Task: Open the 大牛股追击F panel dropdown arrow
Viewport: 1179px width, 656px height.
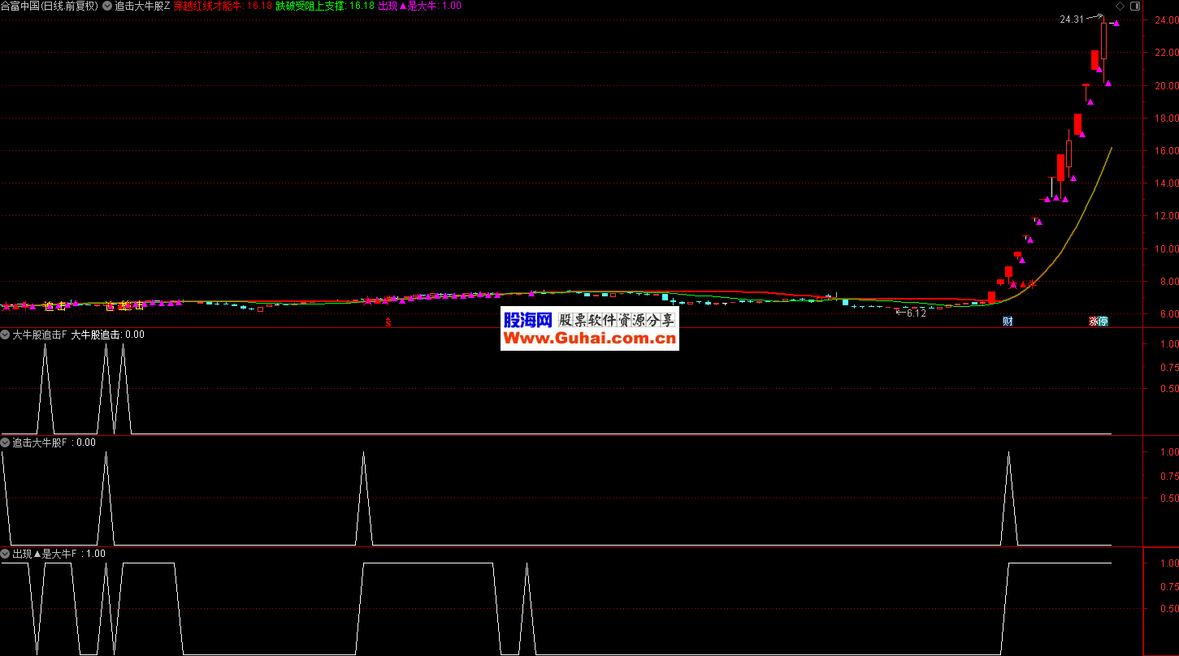Action: pos(6,334)
